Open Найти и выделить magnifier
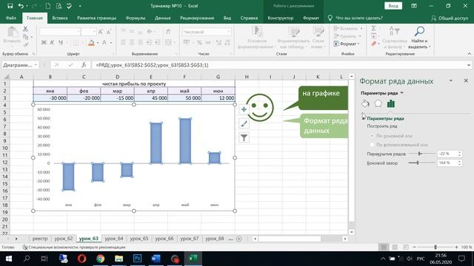Viewport: 474px width, 266px height. point(419,38)
